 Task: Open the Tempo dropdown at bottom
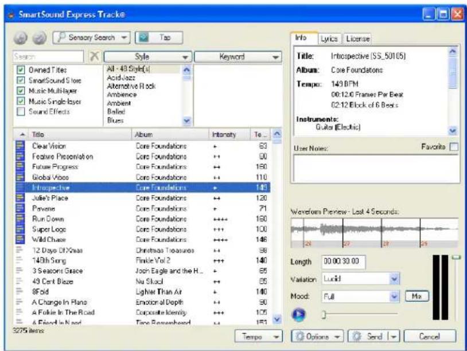coord(259,337)
